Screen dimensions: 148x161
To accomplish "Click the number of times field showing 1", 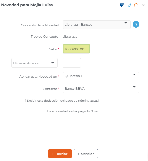I will 72,63.
